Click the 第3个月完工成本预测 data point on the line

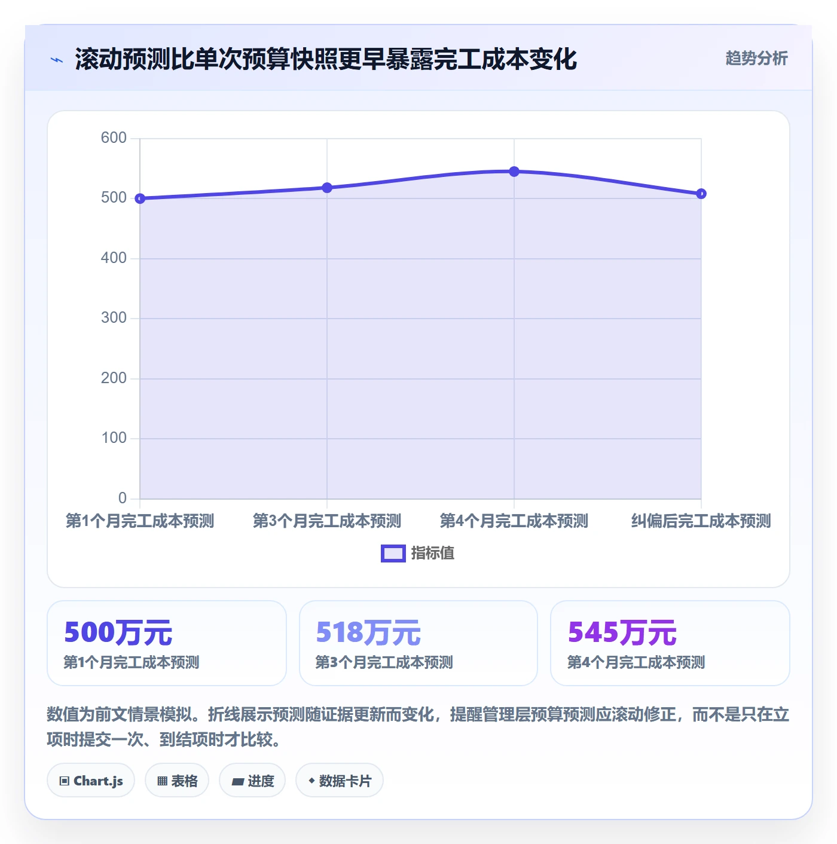(x=327, y=188)
